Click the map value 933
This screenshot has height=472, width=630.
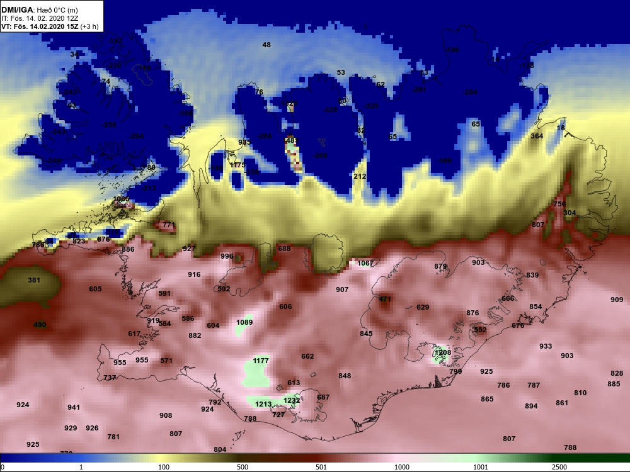coord(546,346)
